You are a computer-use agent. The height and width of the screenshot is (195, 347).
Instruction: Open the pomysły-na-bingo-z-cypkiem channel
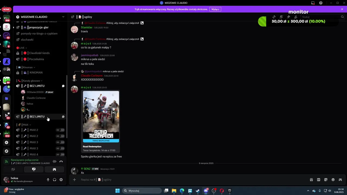click(40, 34)
